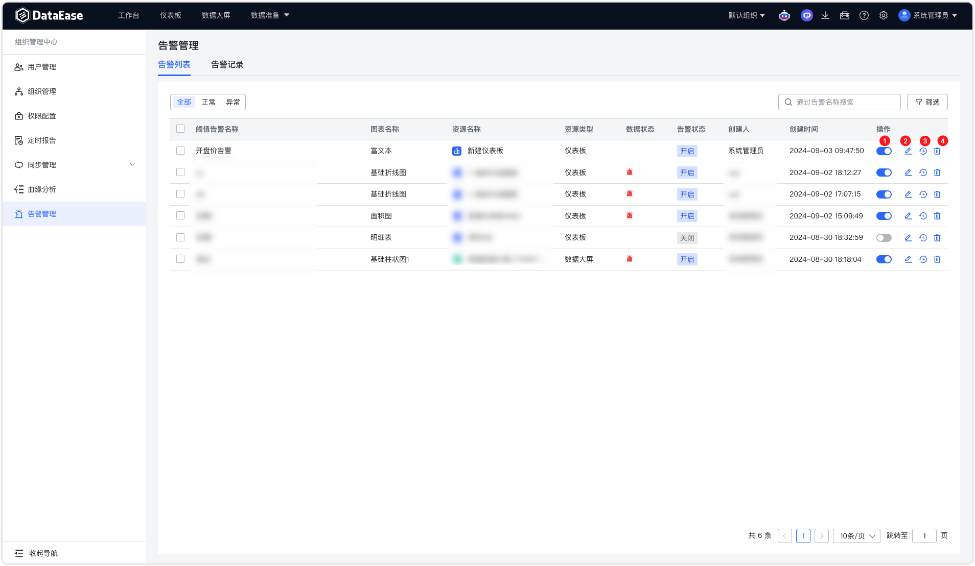The height and width of the screenshot is (566, 975).
Task: View history for the 明细表 alert
Action: pos(923,238)
